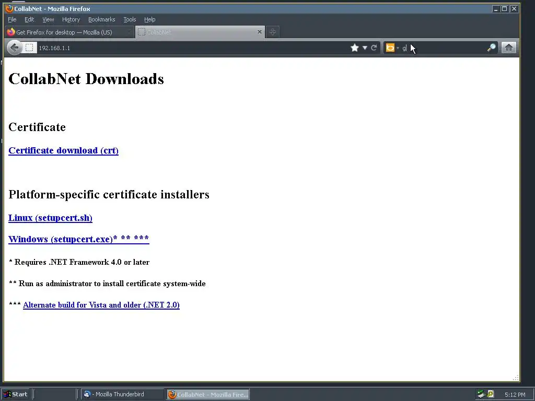Click the CollabNet Downloads heading
Screen dimensions: 535x401
(86, 79)
